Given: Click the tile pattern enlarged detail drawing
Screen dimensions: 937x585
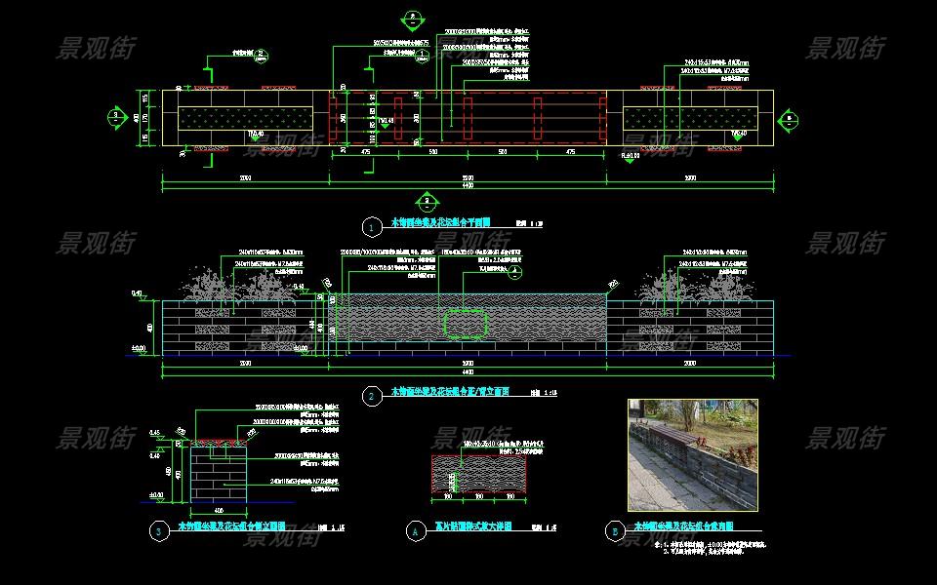Looking at the screenshot, I should pyautogui.click(x=478, y=476).
